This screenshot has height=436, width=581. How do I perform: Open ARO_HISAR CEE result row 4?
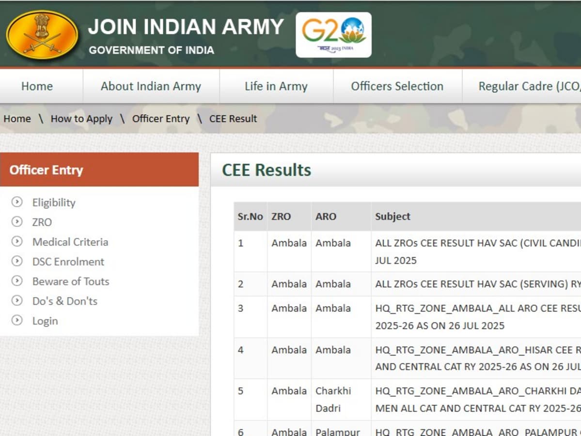478,358
